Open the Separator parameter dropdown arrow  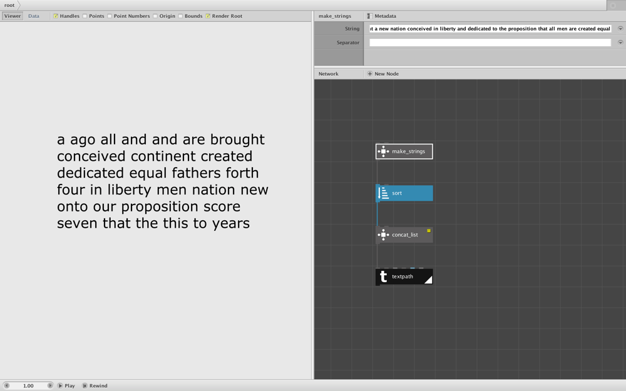[x=620, y=43]
